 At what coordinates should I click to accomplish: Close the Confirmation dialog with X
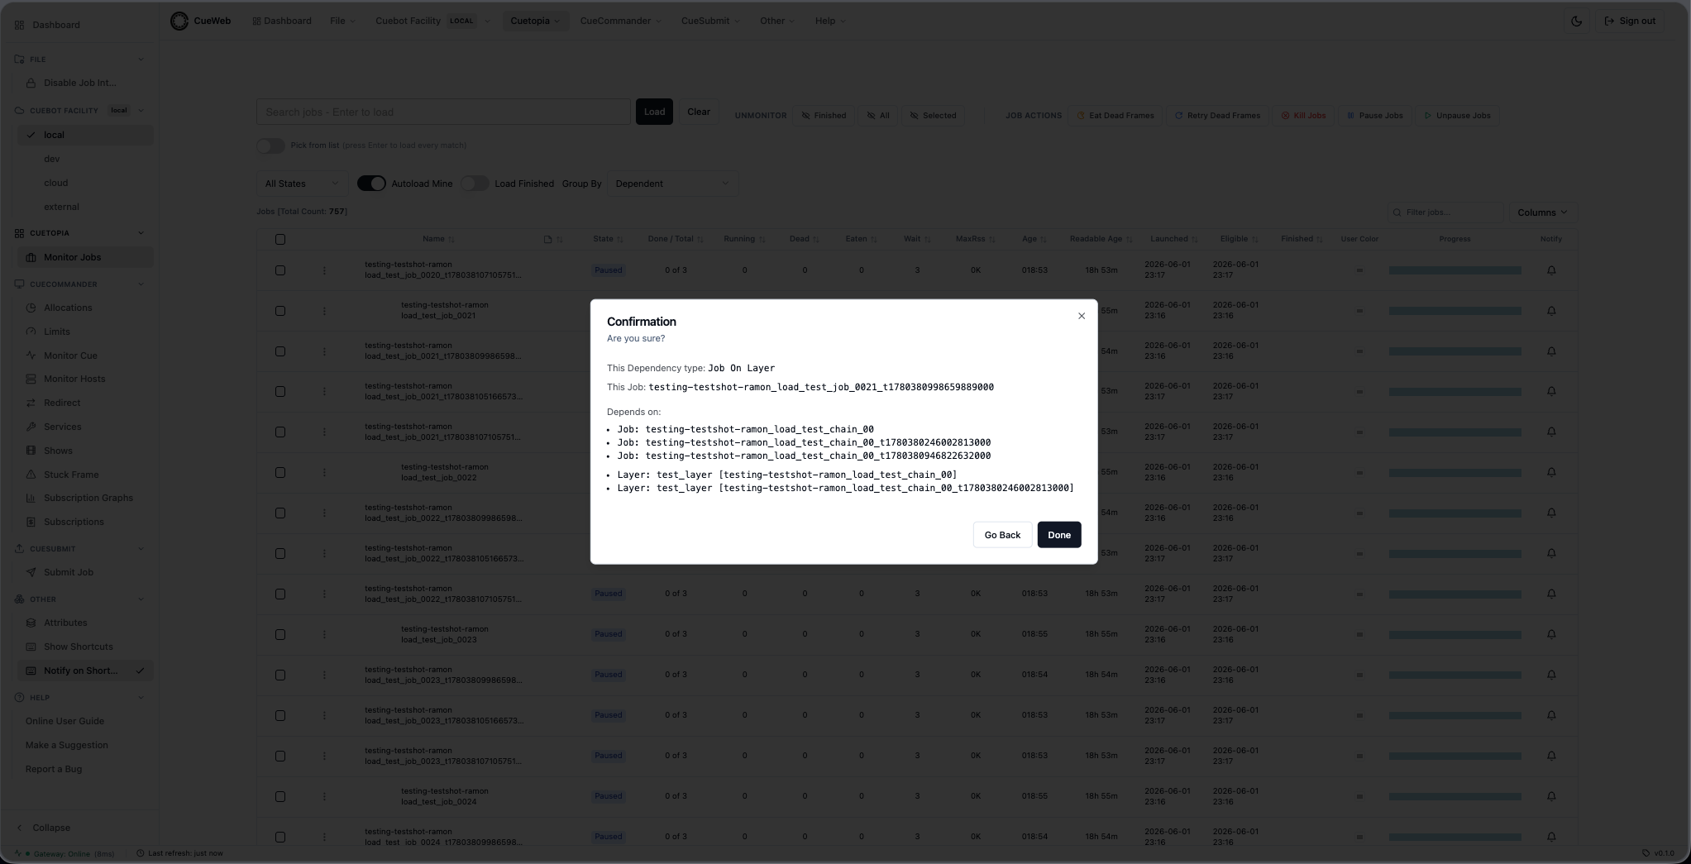pos(1081,316)
